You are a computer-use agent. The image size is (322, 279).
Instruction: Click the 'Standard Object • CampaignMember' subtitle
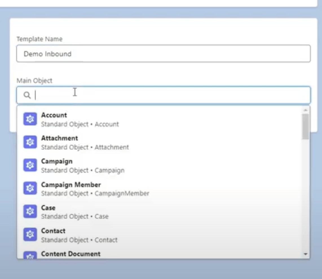95,193
